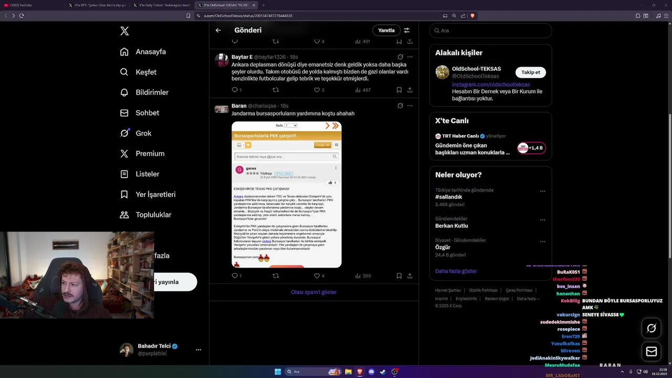Click the X logo in sidebar

pos(124,31)
